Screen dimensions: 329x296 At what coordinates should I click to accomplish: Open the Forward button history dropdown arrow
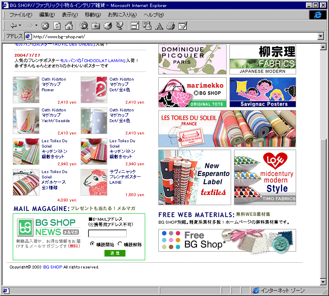pos(36,25)
